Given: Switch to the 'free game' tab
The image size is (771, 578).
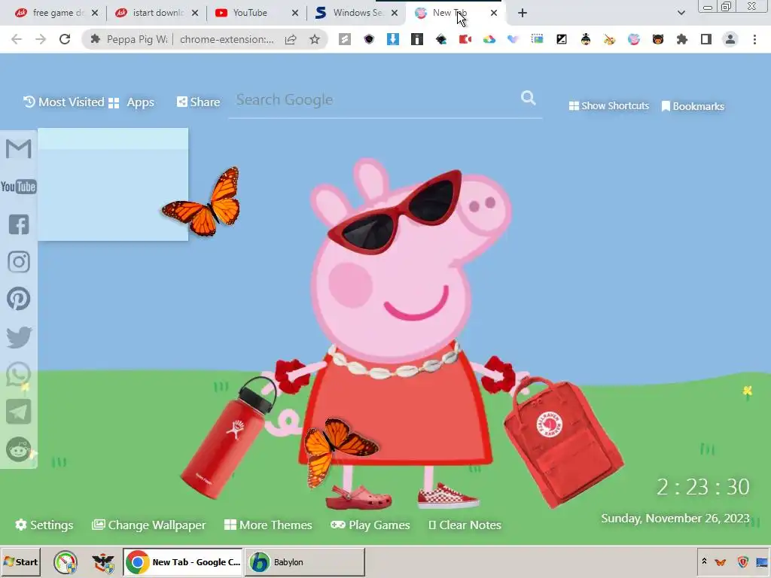Looking at the screenshot, I should pyautogui.click(x=56, y=13).
